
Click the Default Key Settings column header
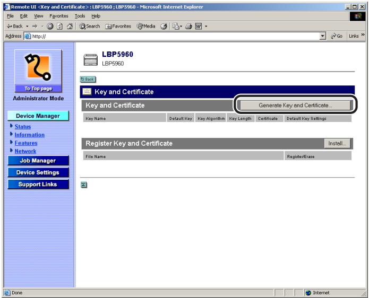pyautogui.click(x=317, y=118)
